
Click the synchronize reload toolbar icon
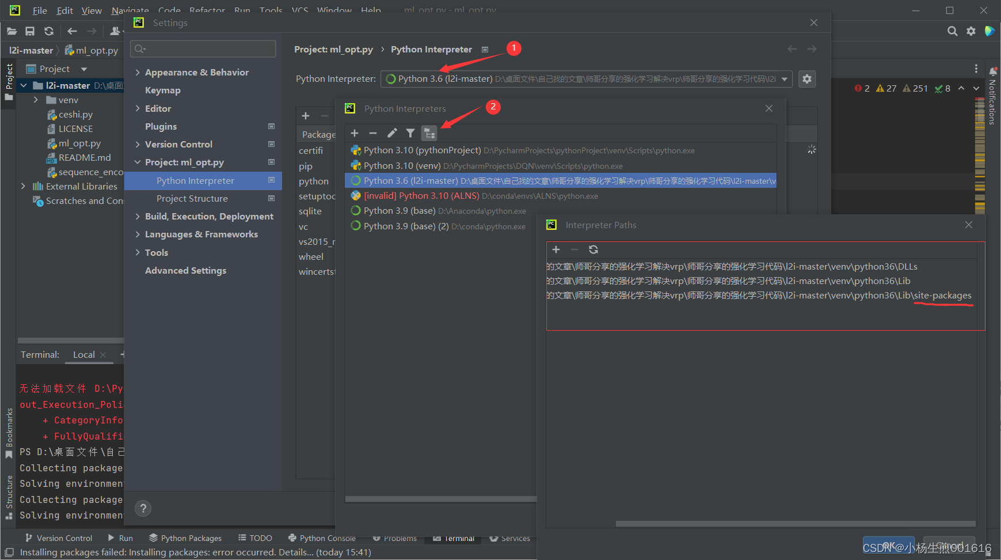pyautogui.click(x=49, y=31)
